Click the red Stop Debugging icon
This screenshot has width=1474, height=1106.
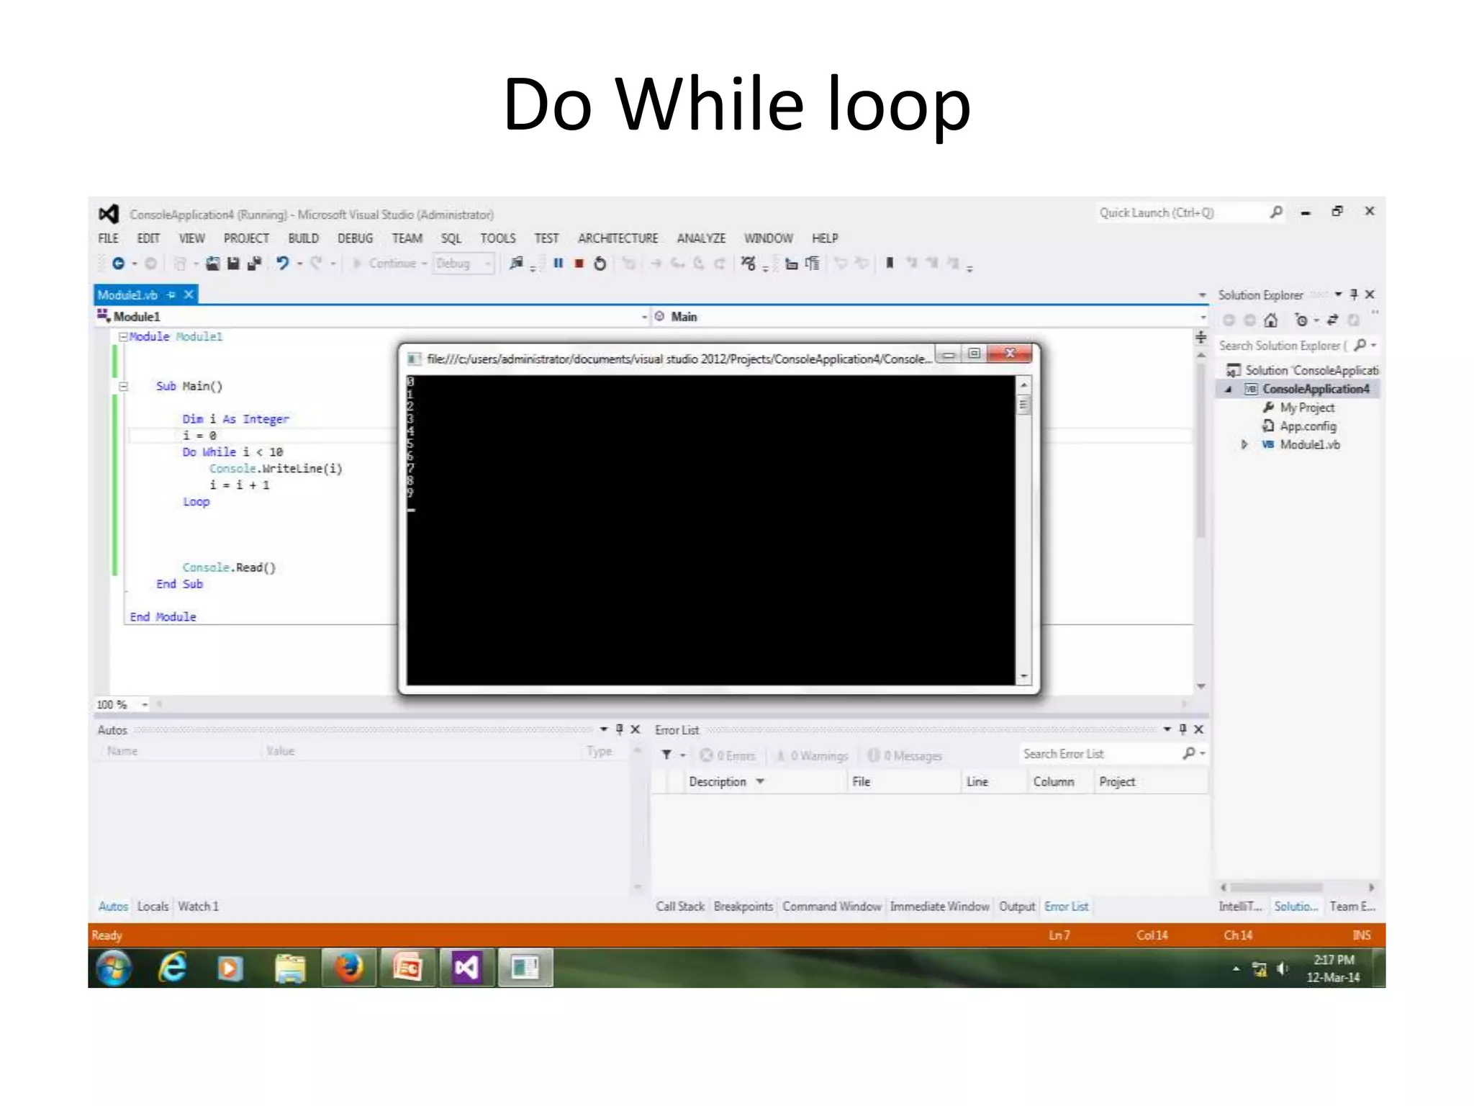point(579,264)
